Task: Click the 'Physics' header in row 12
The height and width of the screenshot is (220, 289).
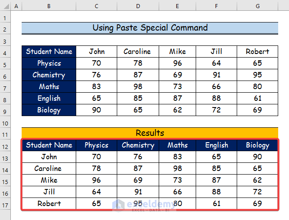Action: (96, 145)
